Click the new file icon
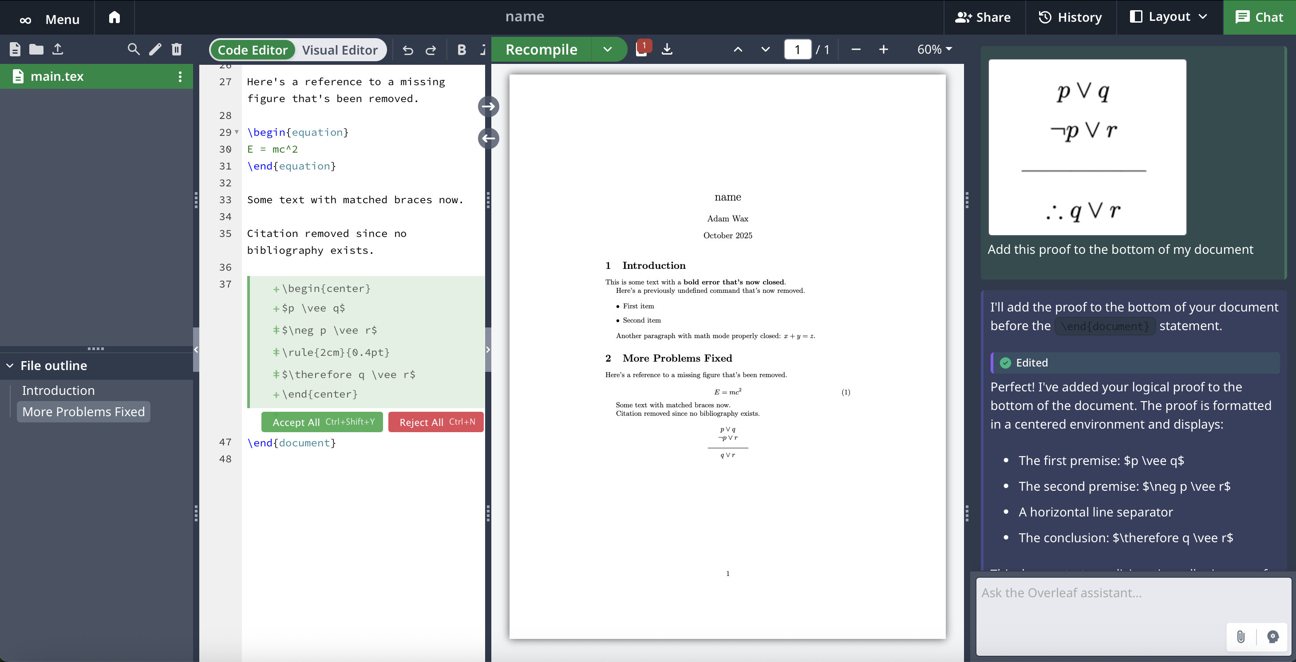 pyautogui.click(x=15, y=49)
